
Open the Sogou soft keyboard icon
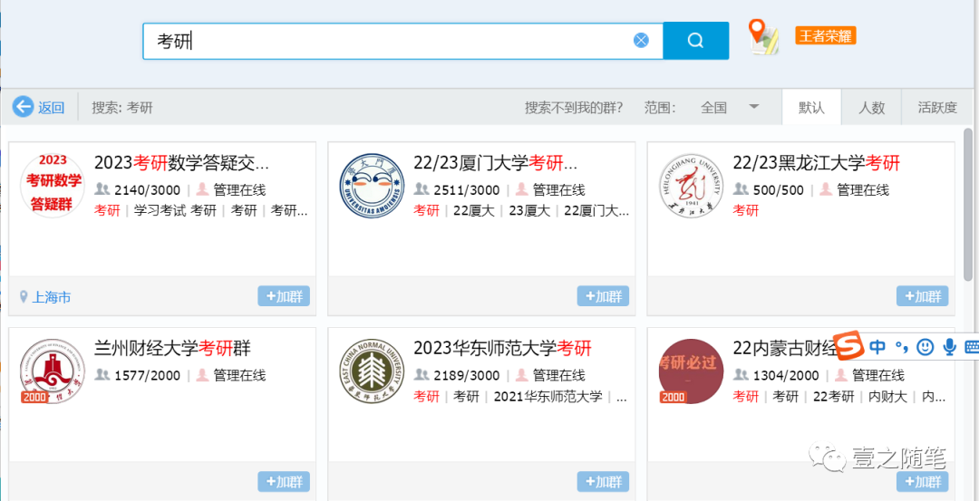coord(972,347)
